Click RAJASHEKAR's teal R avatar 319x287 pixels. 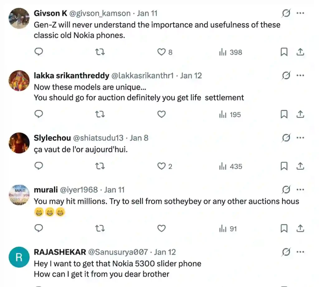[19, 257]
